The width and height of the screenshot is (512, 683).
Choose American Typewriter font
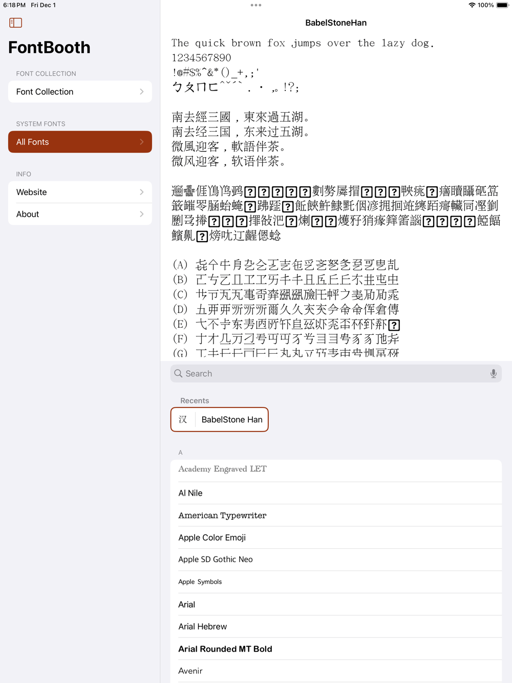pos(336,515)
